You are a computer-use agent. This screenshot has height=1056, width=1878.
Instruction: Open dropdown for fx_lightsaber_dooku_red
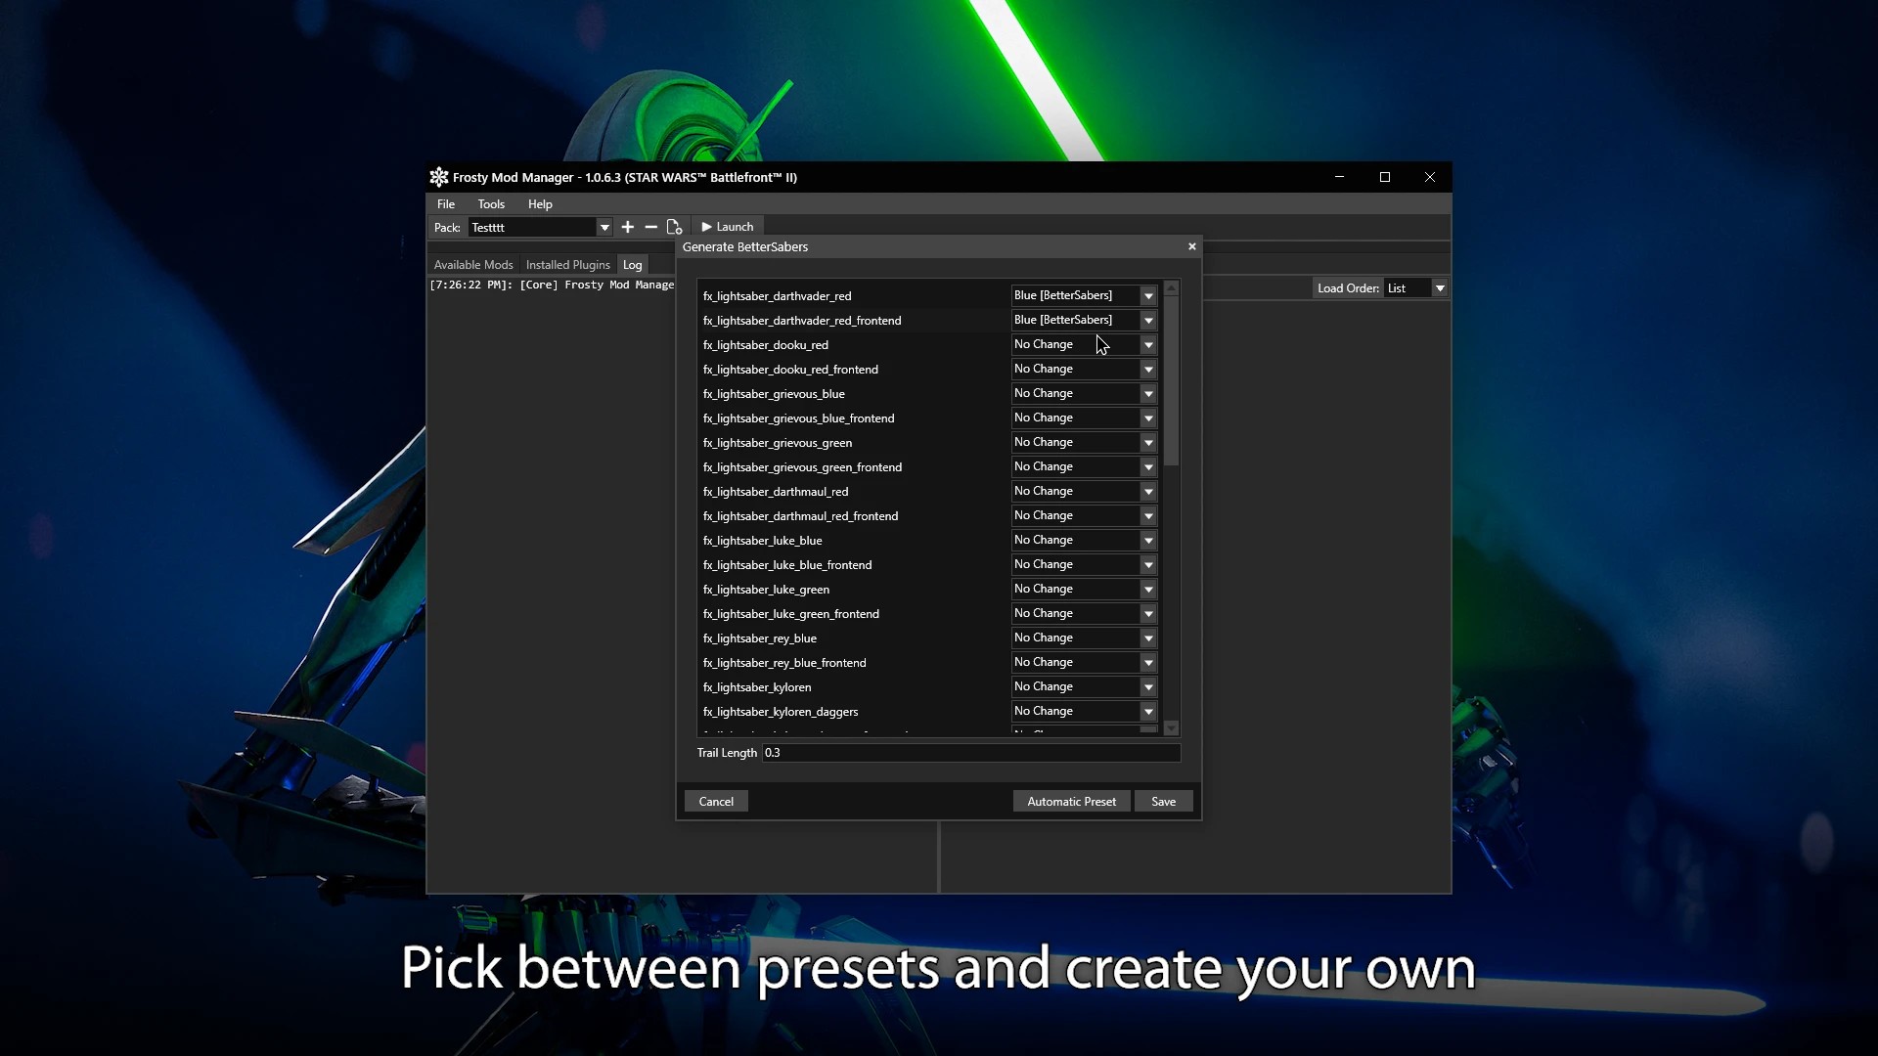pos(1084,344)
